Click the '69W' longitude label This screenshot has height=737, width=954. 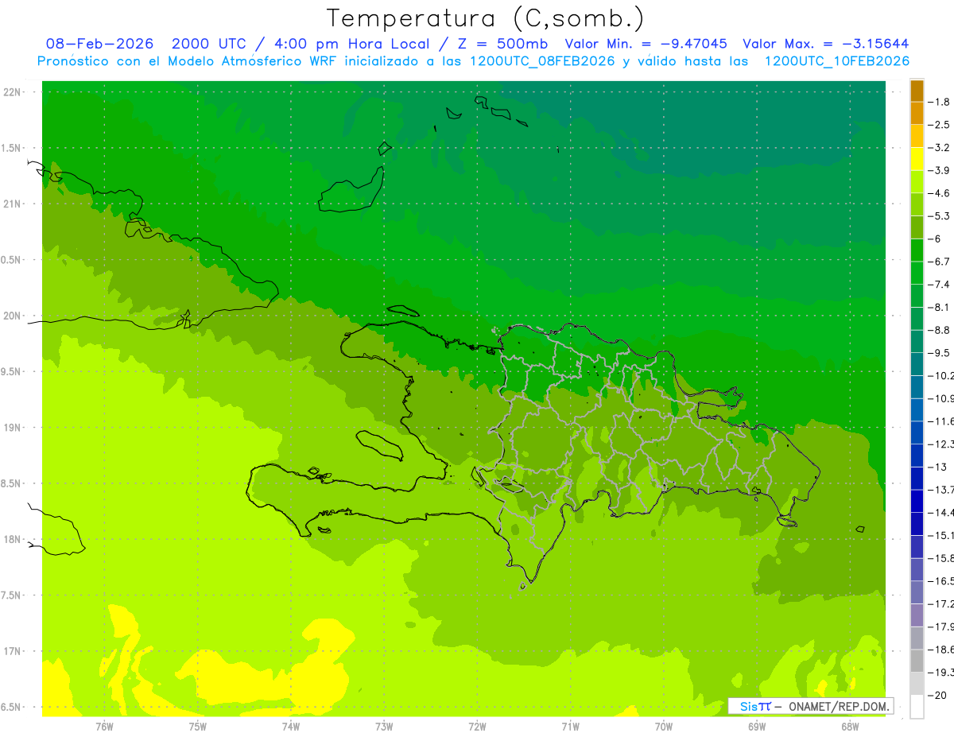(757, 726)
